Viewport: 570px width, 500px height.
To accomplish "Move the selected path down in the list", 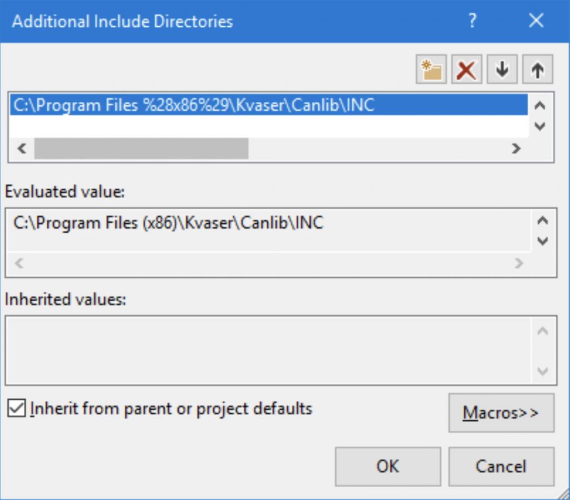I will [502, 69].
